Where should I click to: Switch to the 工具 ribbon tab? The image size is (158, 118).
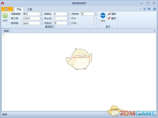(30, 9)
